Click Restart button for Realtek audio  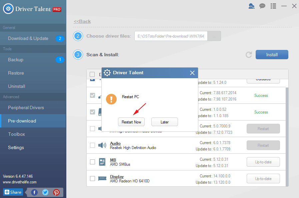[x=263, y=145]
